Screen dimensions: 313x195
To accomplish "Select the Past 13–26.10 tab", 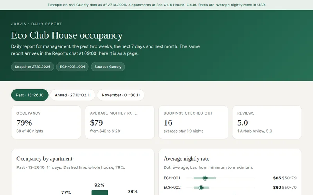I will click(30, 95).
